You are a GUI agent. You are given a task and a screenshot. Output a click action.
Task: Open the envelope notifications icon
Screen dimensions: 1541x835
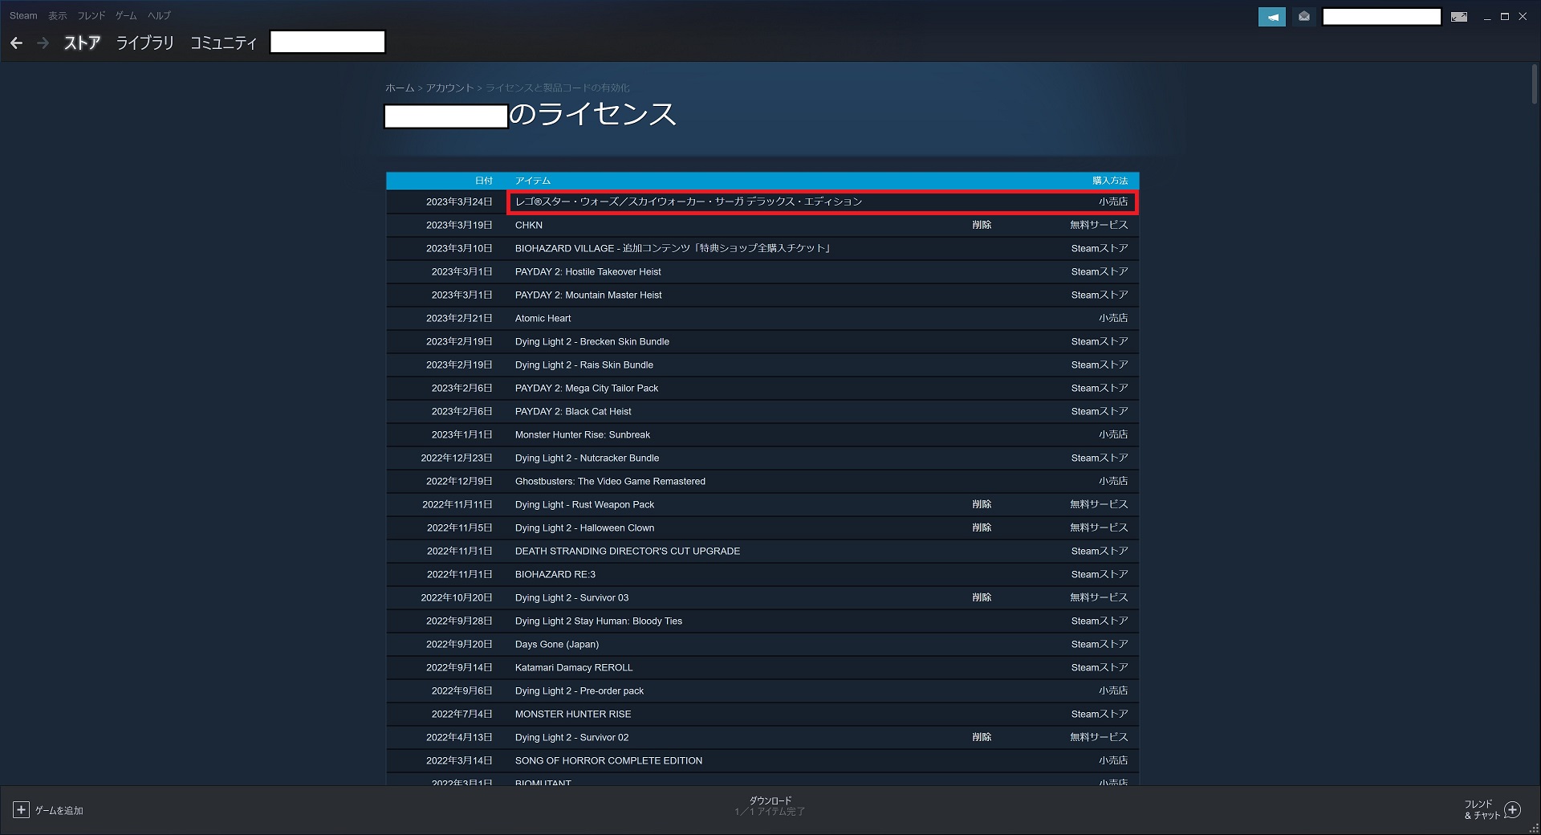(1304, 17)
